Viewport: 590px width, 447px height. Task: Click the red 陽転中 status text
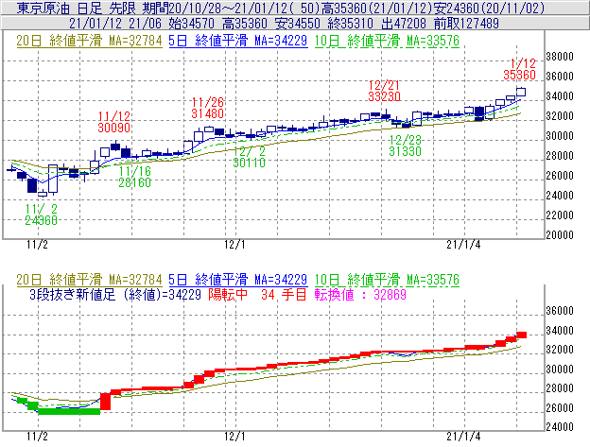coord(228,294)
